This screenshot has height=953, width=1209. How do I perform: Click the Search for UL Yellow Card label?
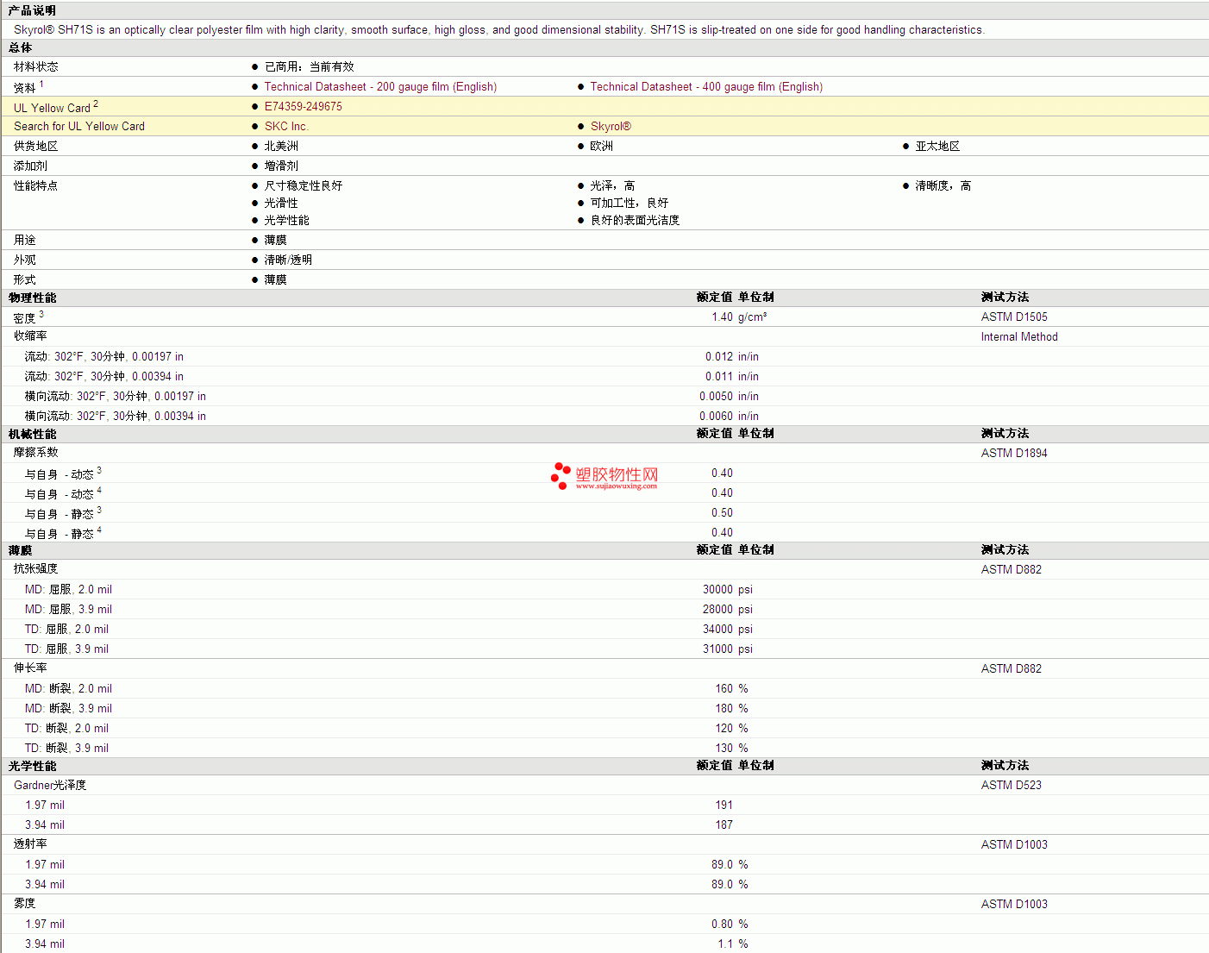coord(79,126)
